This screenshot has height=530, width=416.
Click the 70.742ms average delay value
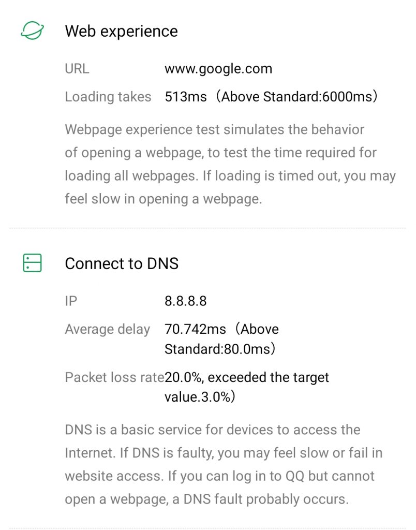tap(195, 329)
